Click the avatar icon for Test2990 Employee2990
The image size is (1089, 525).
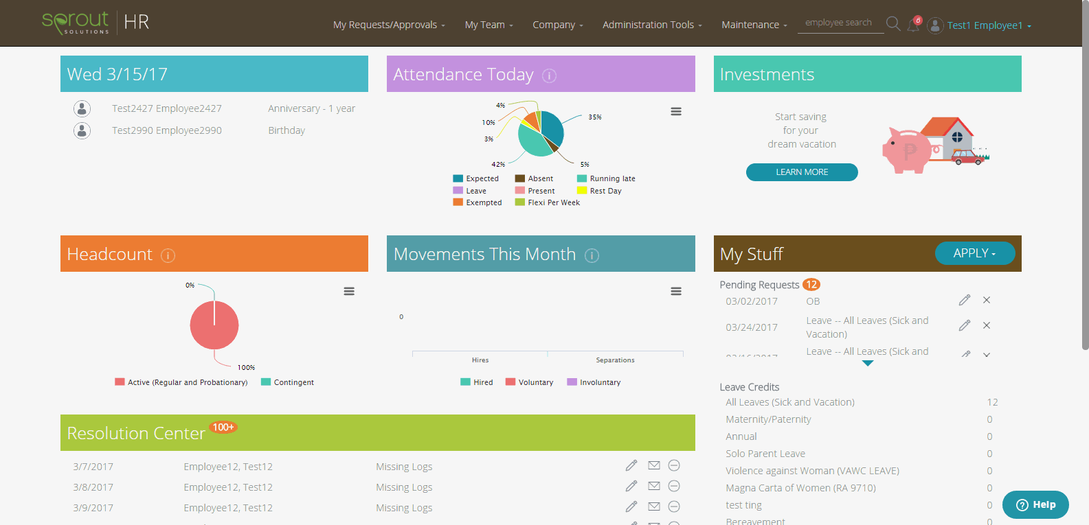pos(82,130)
